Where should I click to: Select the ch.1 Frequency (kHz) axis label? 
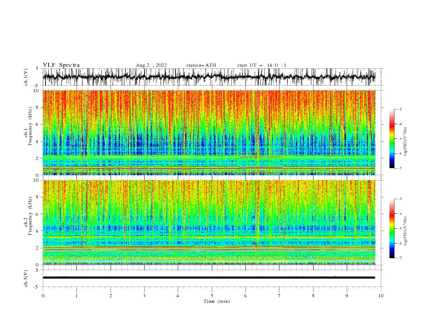[x=28, y=126]
